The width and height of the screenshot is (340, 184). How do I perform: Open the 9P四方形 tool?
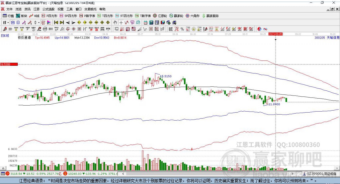click(68, 16)
